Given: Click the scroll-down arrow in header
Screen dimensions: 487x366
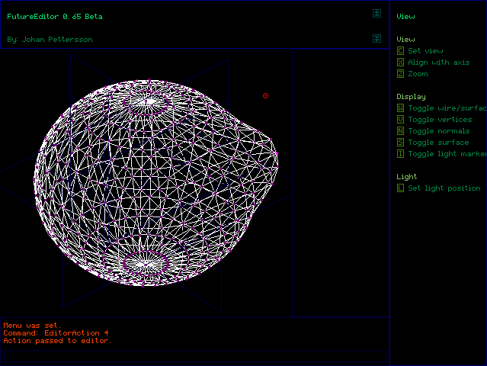Looking at the screenshot, I should click(376, 38).
